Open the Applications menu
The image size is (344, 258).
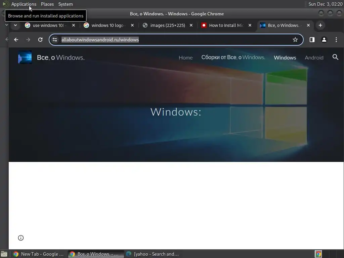coord(24,4)
